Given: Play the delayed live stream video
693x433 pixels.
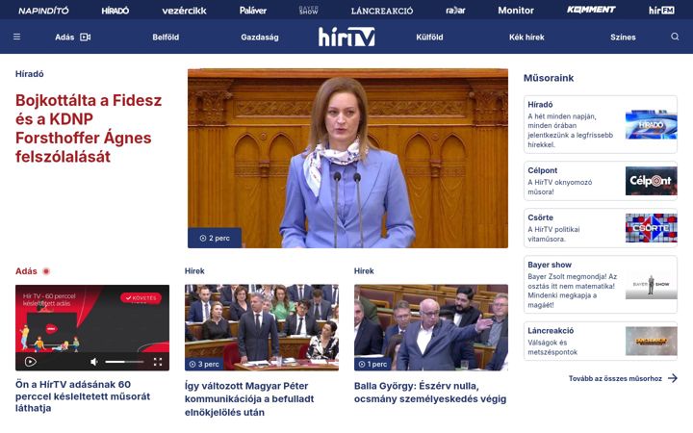Looking at the screenshot, I should point(30,362).
